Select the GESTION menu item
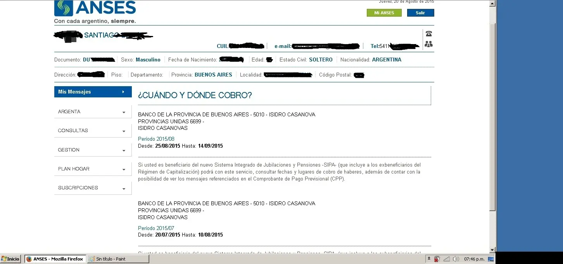The image size is (563, 264). point(93,150)
